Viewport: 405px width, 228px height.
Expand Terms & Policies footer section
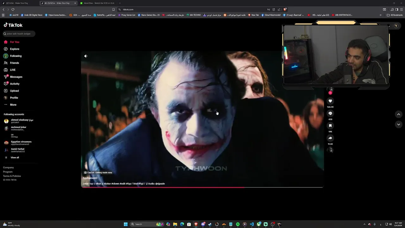coord(12,176)
